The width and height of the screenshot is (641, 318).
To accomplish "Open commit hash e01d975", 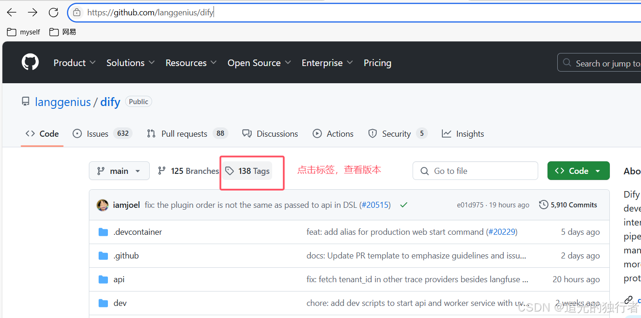I will pyautogui.click(x=470, y=205).
